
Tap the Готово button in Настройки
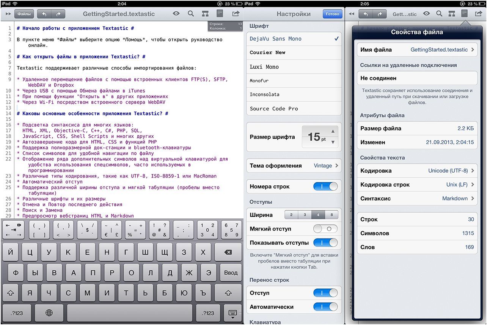tap(332, 14)
